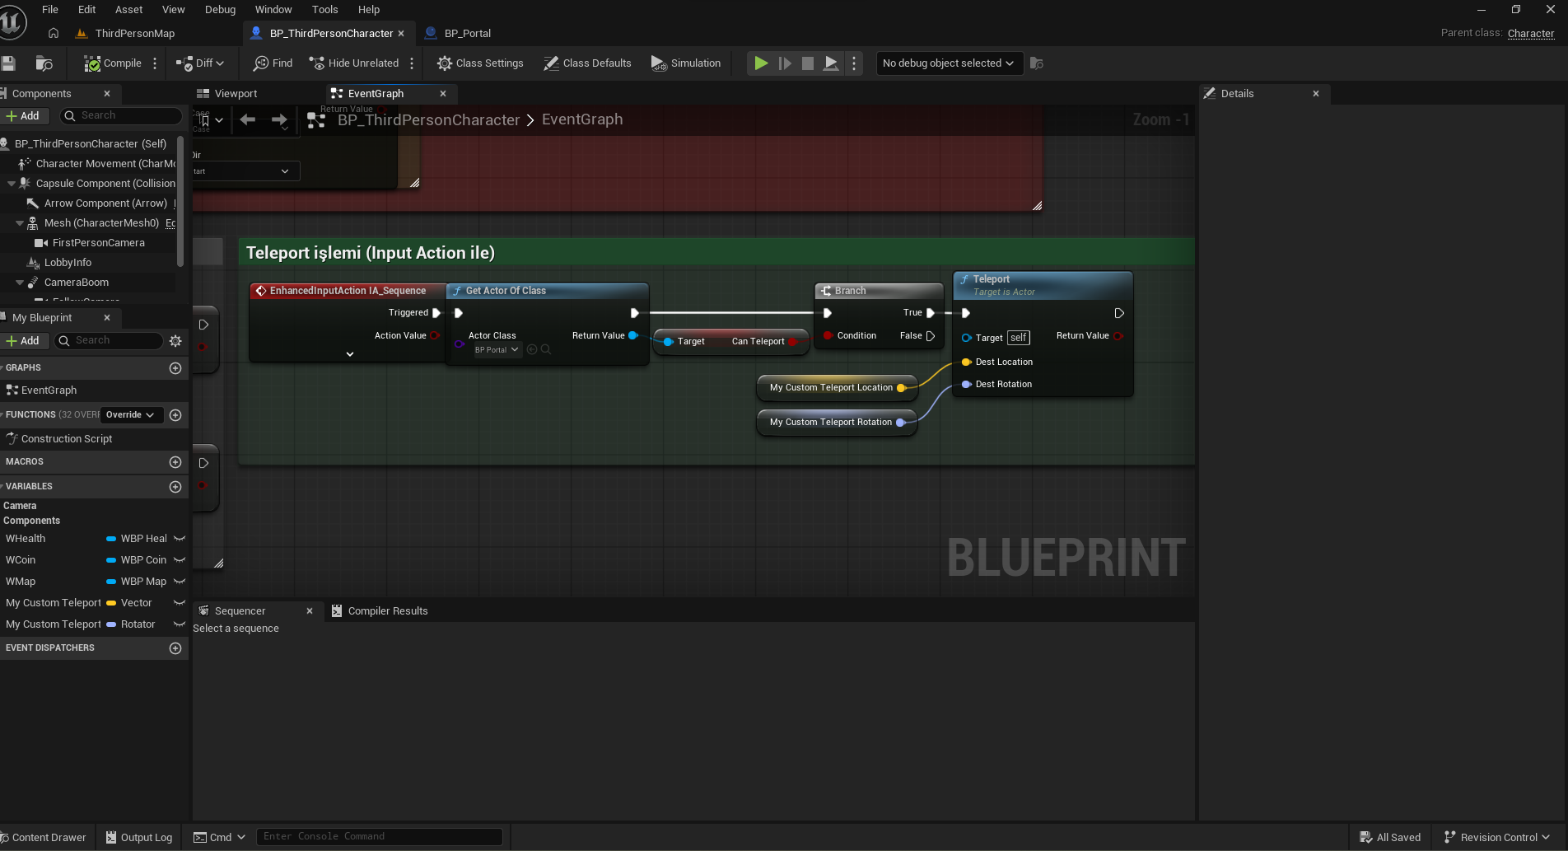Expand the EnhancedInputAction node's hidden pins

[x=350, y=354]
